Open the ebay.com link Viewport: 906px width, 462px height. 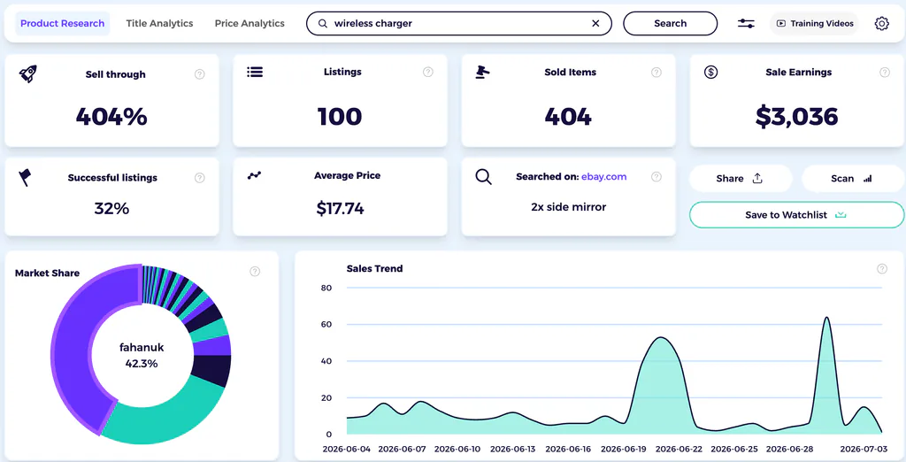click(x=603, y=177)
